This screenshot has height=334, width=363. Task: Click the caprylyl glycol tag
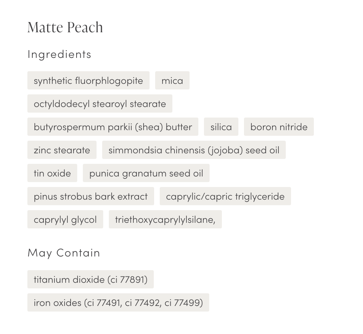[65, 220]
